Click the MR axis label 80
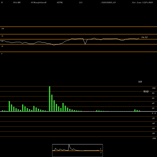Screen dimensions: 157x157 [153, 93]
